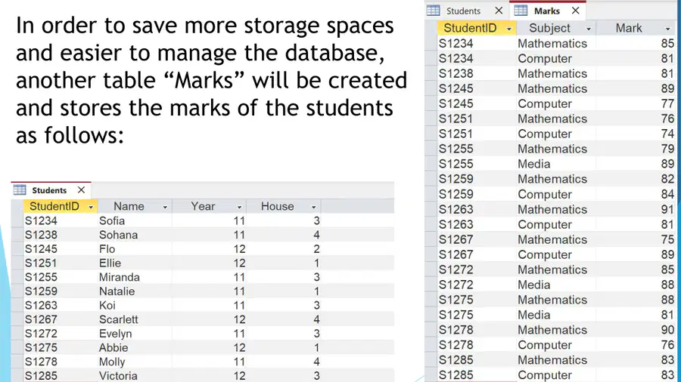Click the S1263 Mathematics mark cell showing 91
681x382 pixels.
(x=636, y=209)
